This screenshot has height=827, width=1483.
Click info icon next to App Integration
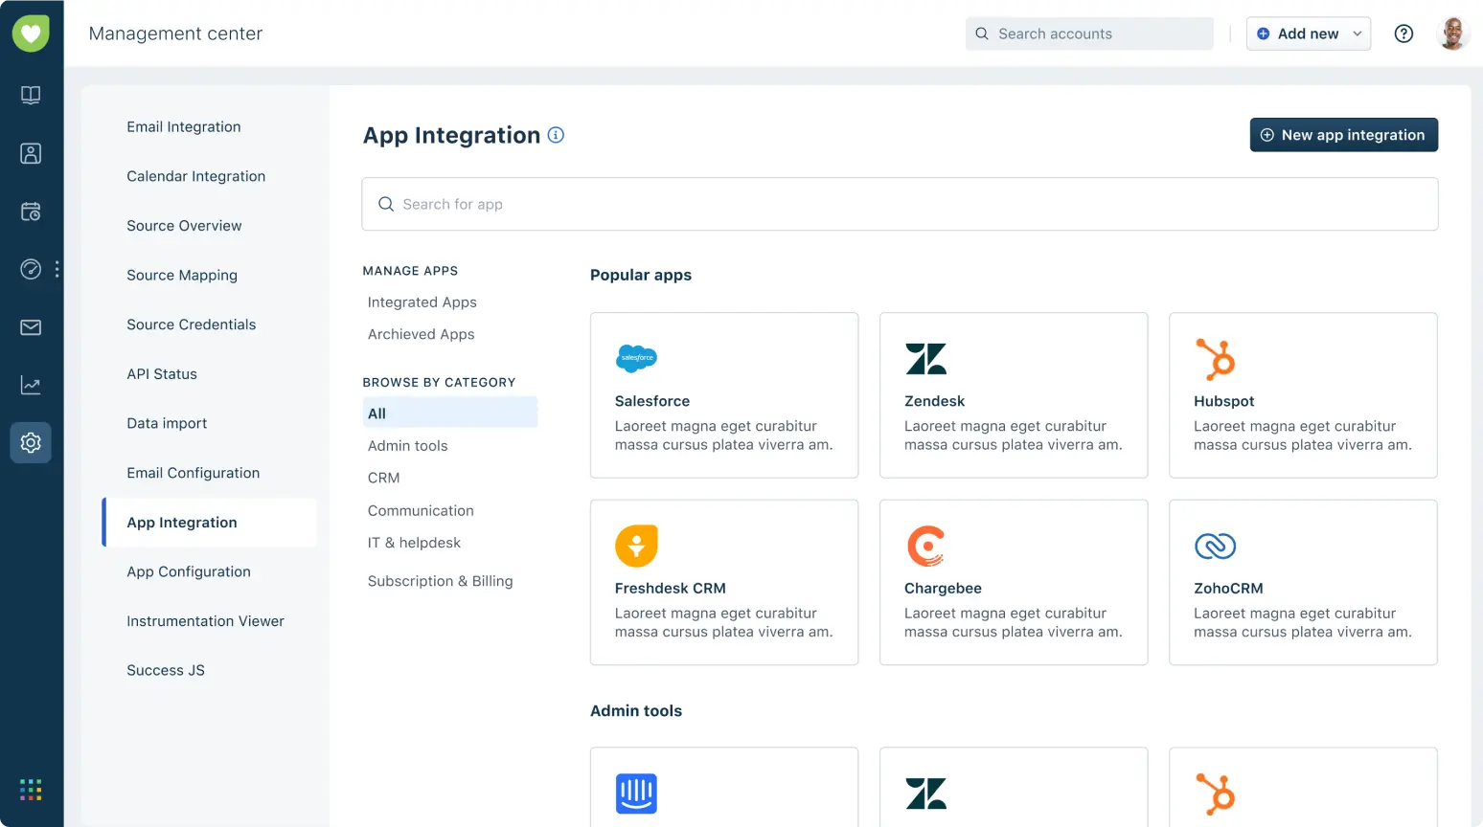pos(556,135)
